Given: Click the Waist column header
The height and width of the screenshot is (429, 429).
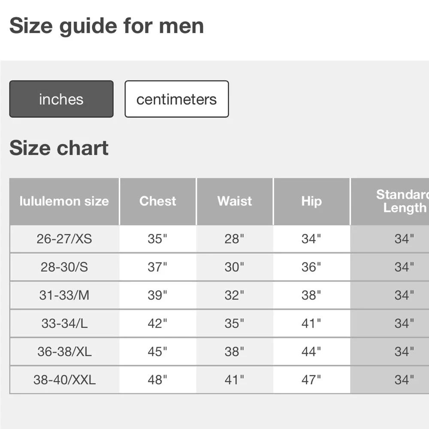Looking at the screenshot, I should (x=235, y=201).
